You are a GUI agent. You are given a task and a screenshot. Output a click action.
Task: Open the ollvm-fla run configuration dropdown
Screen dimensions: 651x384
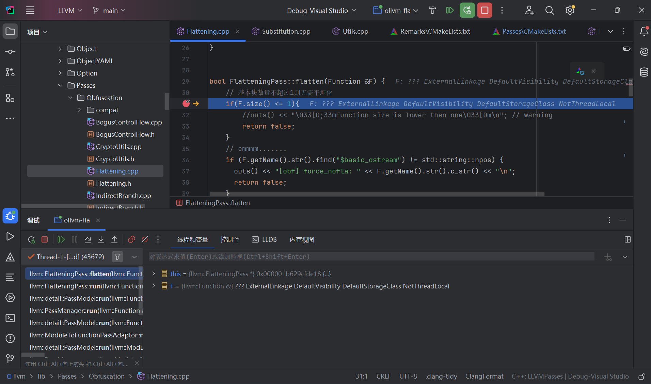coord(396,10)
